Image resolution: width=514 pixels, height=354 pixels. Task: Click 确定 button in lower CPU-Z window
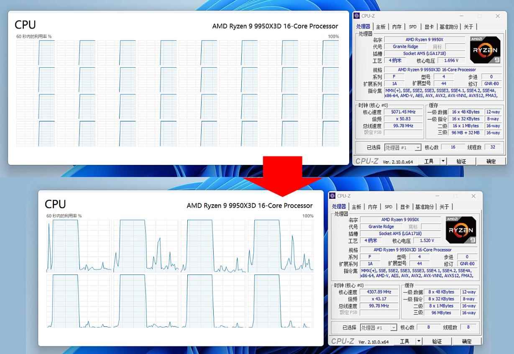(467, 341)
